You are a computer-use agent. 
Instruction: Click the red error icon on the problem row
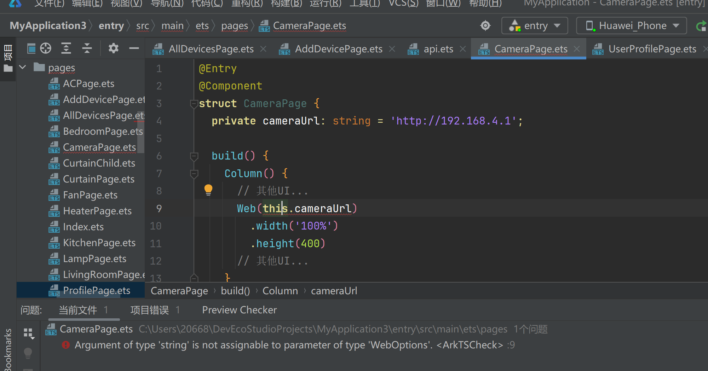[66, 345]
